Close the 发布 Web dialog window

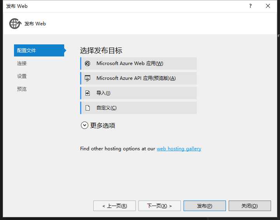coord(268,6)
